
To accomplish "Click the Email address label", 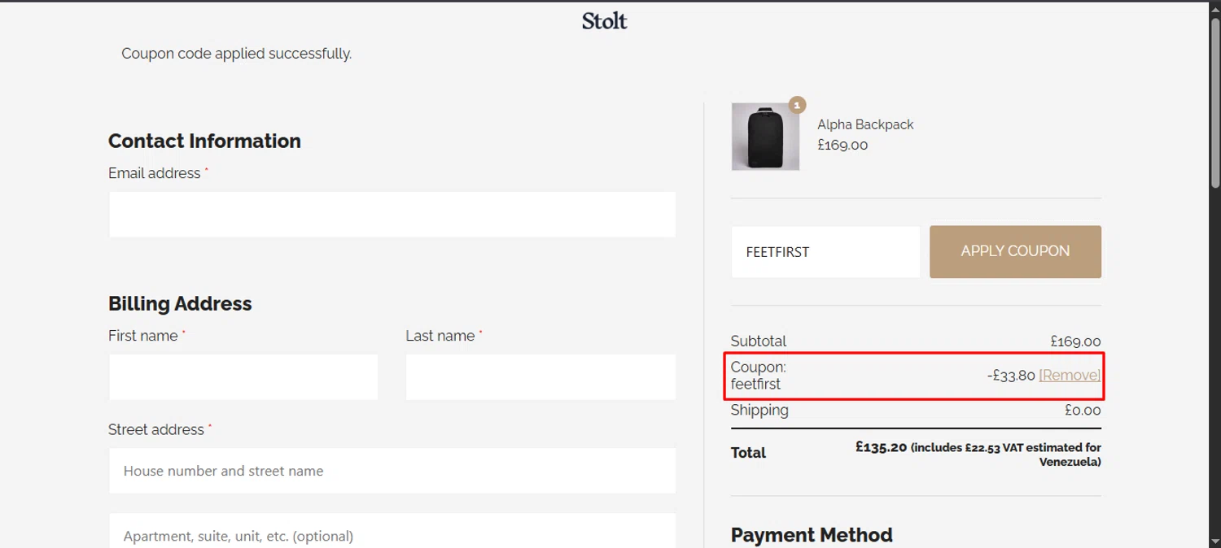I will 154,173.
